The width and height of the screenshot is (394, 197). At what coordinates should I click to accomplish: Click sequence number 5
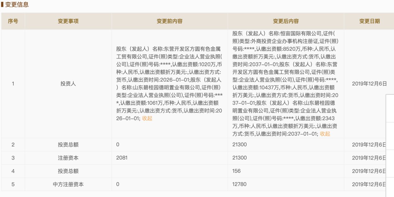pos(13,184)
